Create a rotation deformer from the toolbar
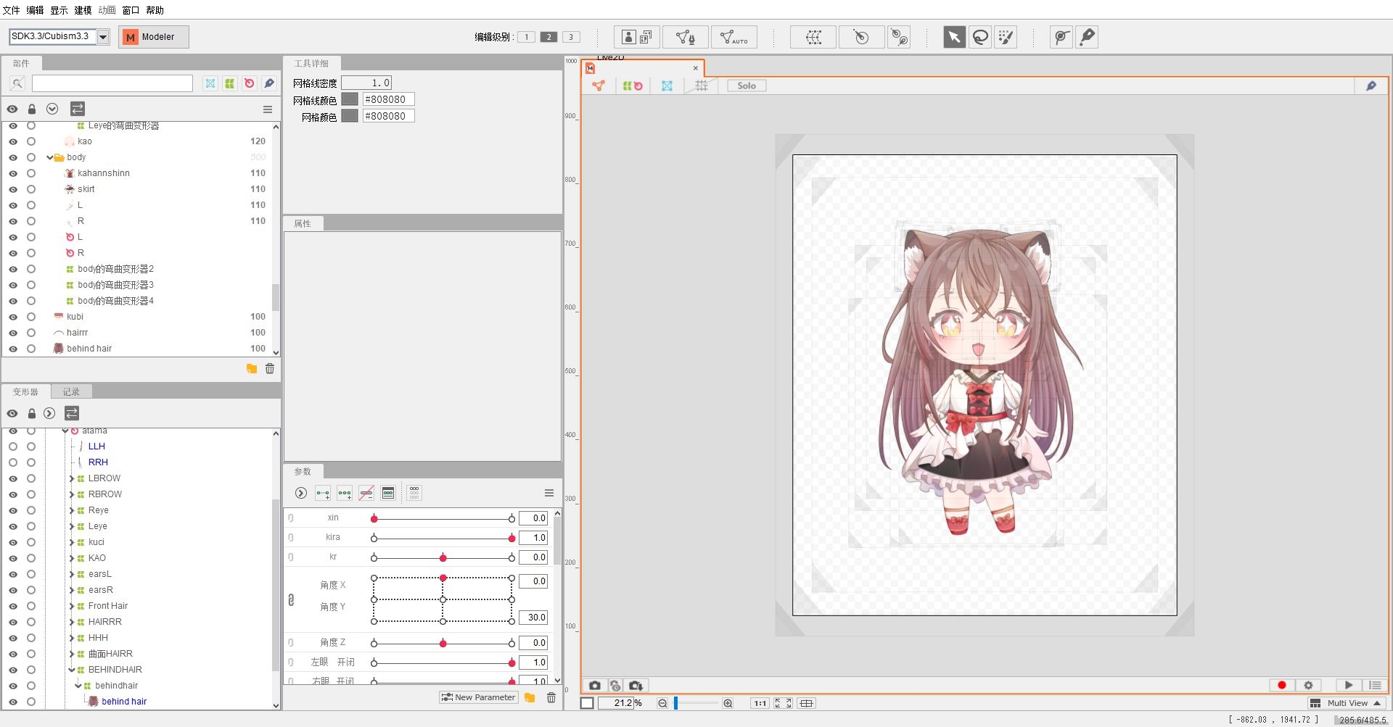 [x=861, y=37]
